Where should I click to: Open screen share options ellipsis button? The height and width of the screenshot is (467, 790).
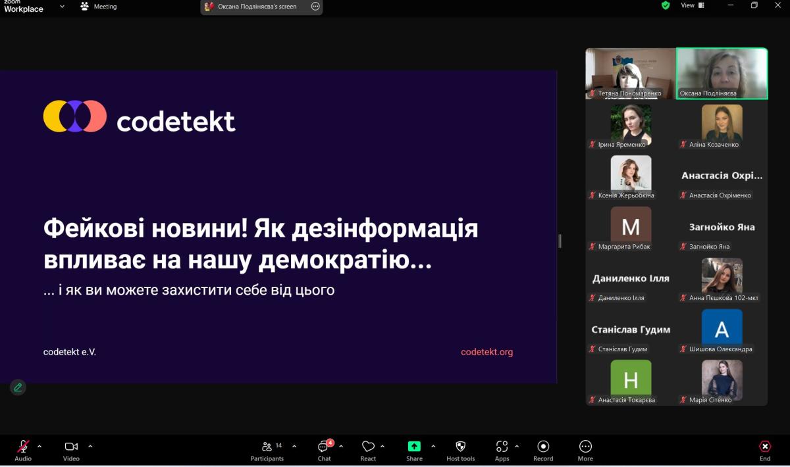(315, 7)
